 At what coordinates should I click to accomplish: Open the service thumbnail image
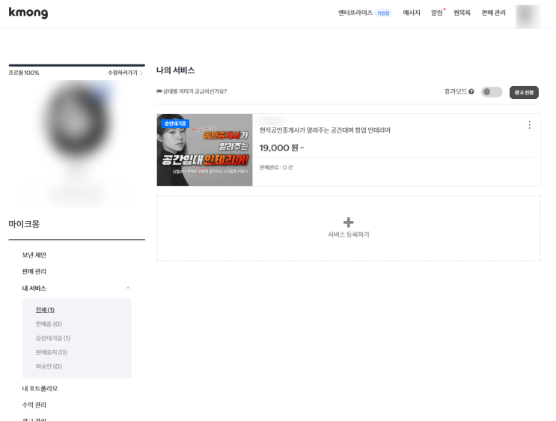coord(204,150)
